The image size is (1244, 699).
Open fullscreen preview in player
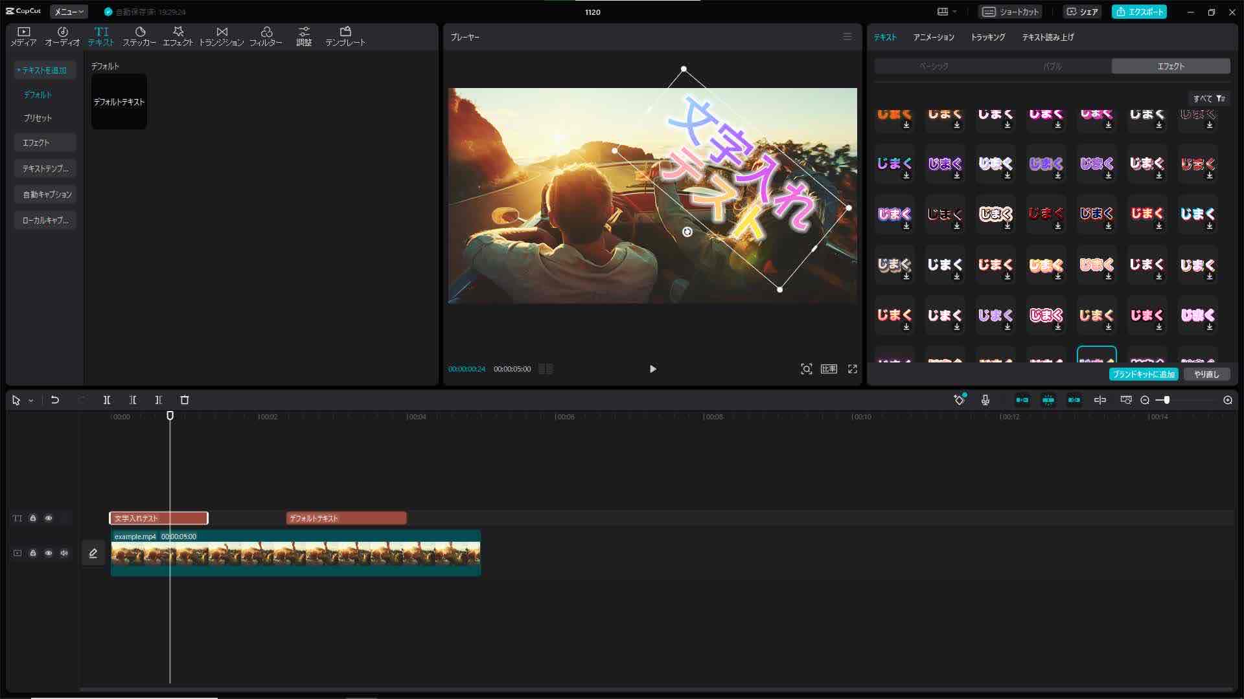pos(853,369)
